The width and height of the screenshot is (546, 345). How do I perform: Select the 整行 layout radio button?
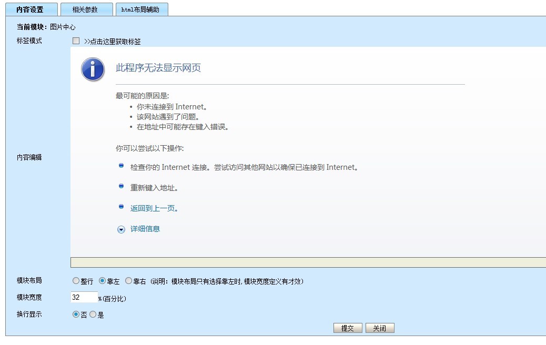tap(76, 281)
